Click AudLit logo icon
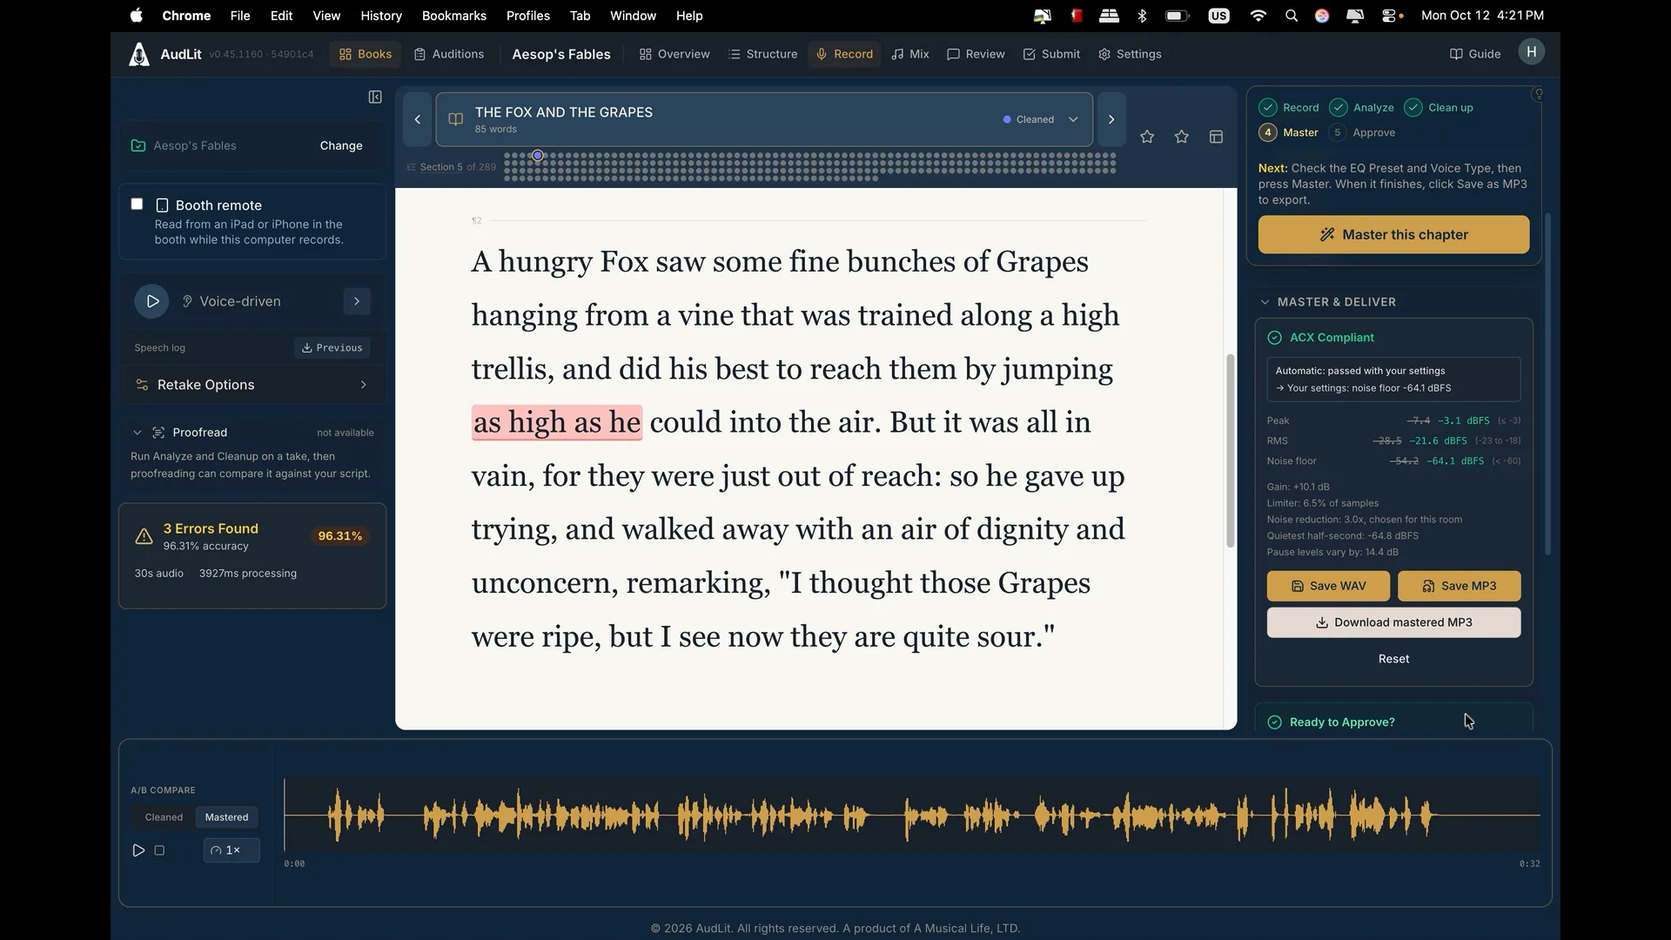Screen dimensions: 1671x940 click(x=139, y=54)
